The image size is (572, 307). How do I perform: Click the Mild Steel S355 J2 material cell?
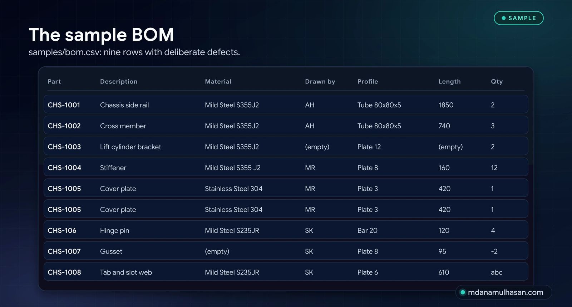pos(233,168)
